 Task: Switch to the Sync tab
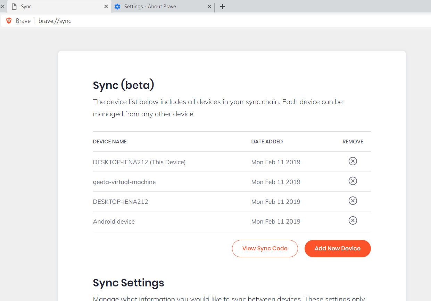[x=59, y=7]
